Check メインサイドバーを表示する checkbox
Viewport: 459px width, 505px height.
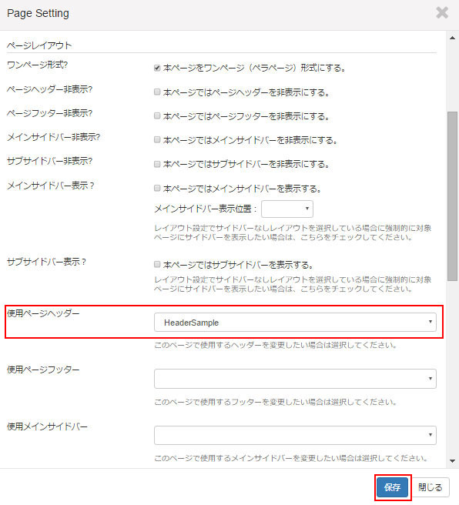pos(157,188)
